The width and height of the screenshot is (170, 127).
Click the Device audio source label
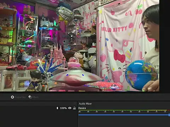click(x=82, y=108)
